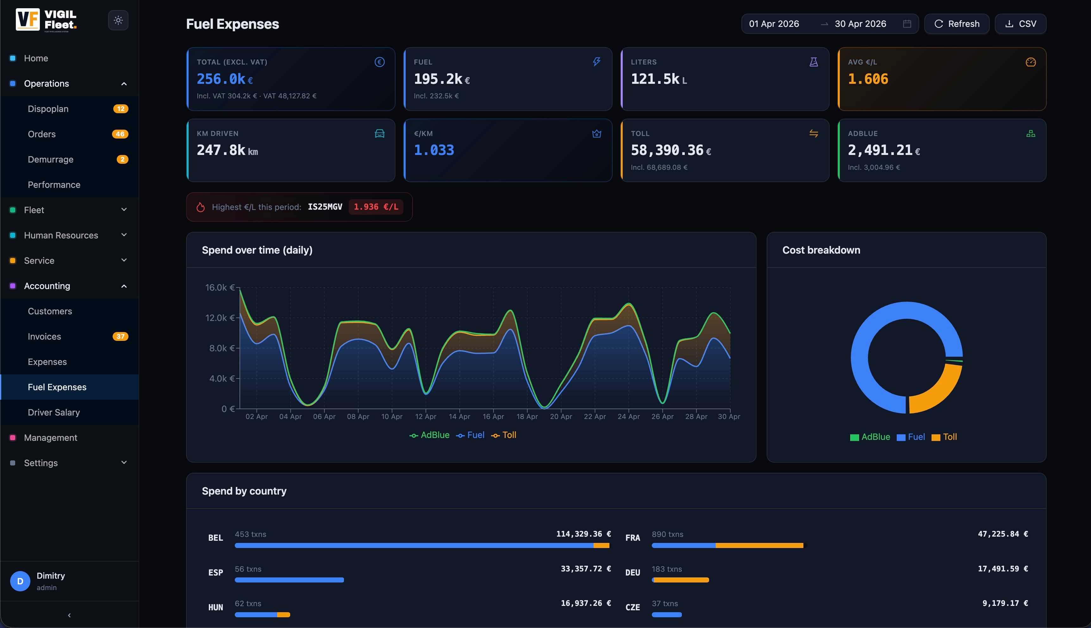The image size is (1091, 628).
Task: Click the euro icon on Total card
Action: click(379, 62)
